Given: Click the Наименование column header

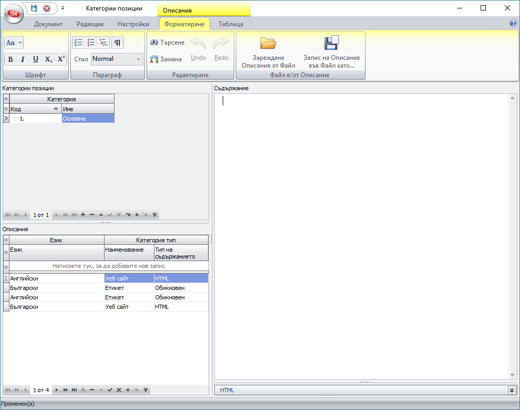Looking at the screenshot, I should (x=129, y=253).
